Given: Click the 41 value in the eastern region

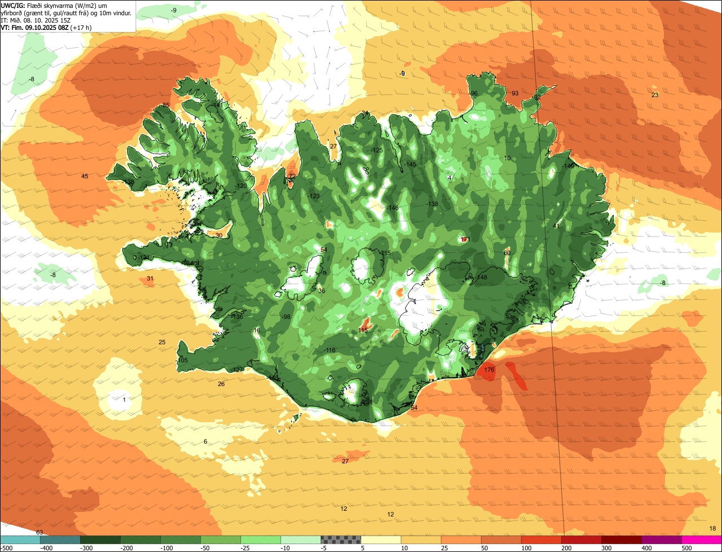Looking at the screenshot, I should [556, 226].
